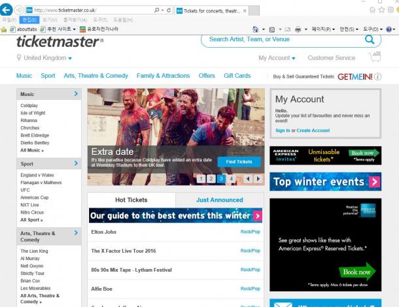This screenshot has height=307, width=399.
Task: Refresh the page with the reload icon
Action: tap(169, 10)
